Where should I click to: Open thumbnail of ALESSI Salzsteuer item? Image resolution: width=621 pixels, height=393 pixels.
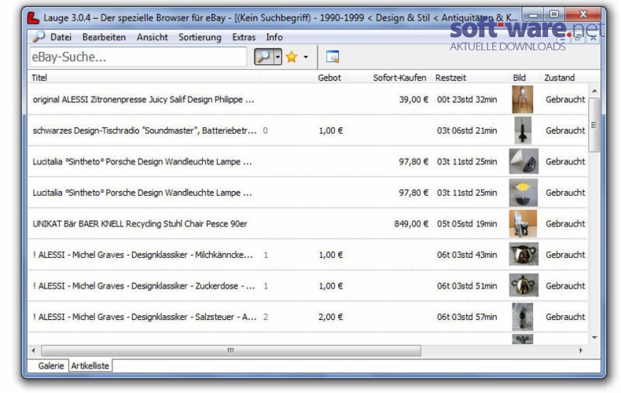coord(523,317)
